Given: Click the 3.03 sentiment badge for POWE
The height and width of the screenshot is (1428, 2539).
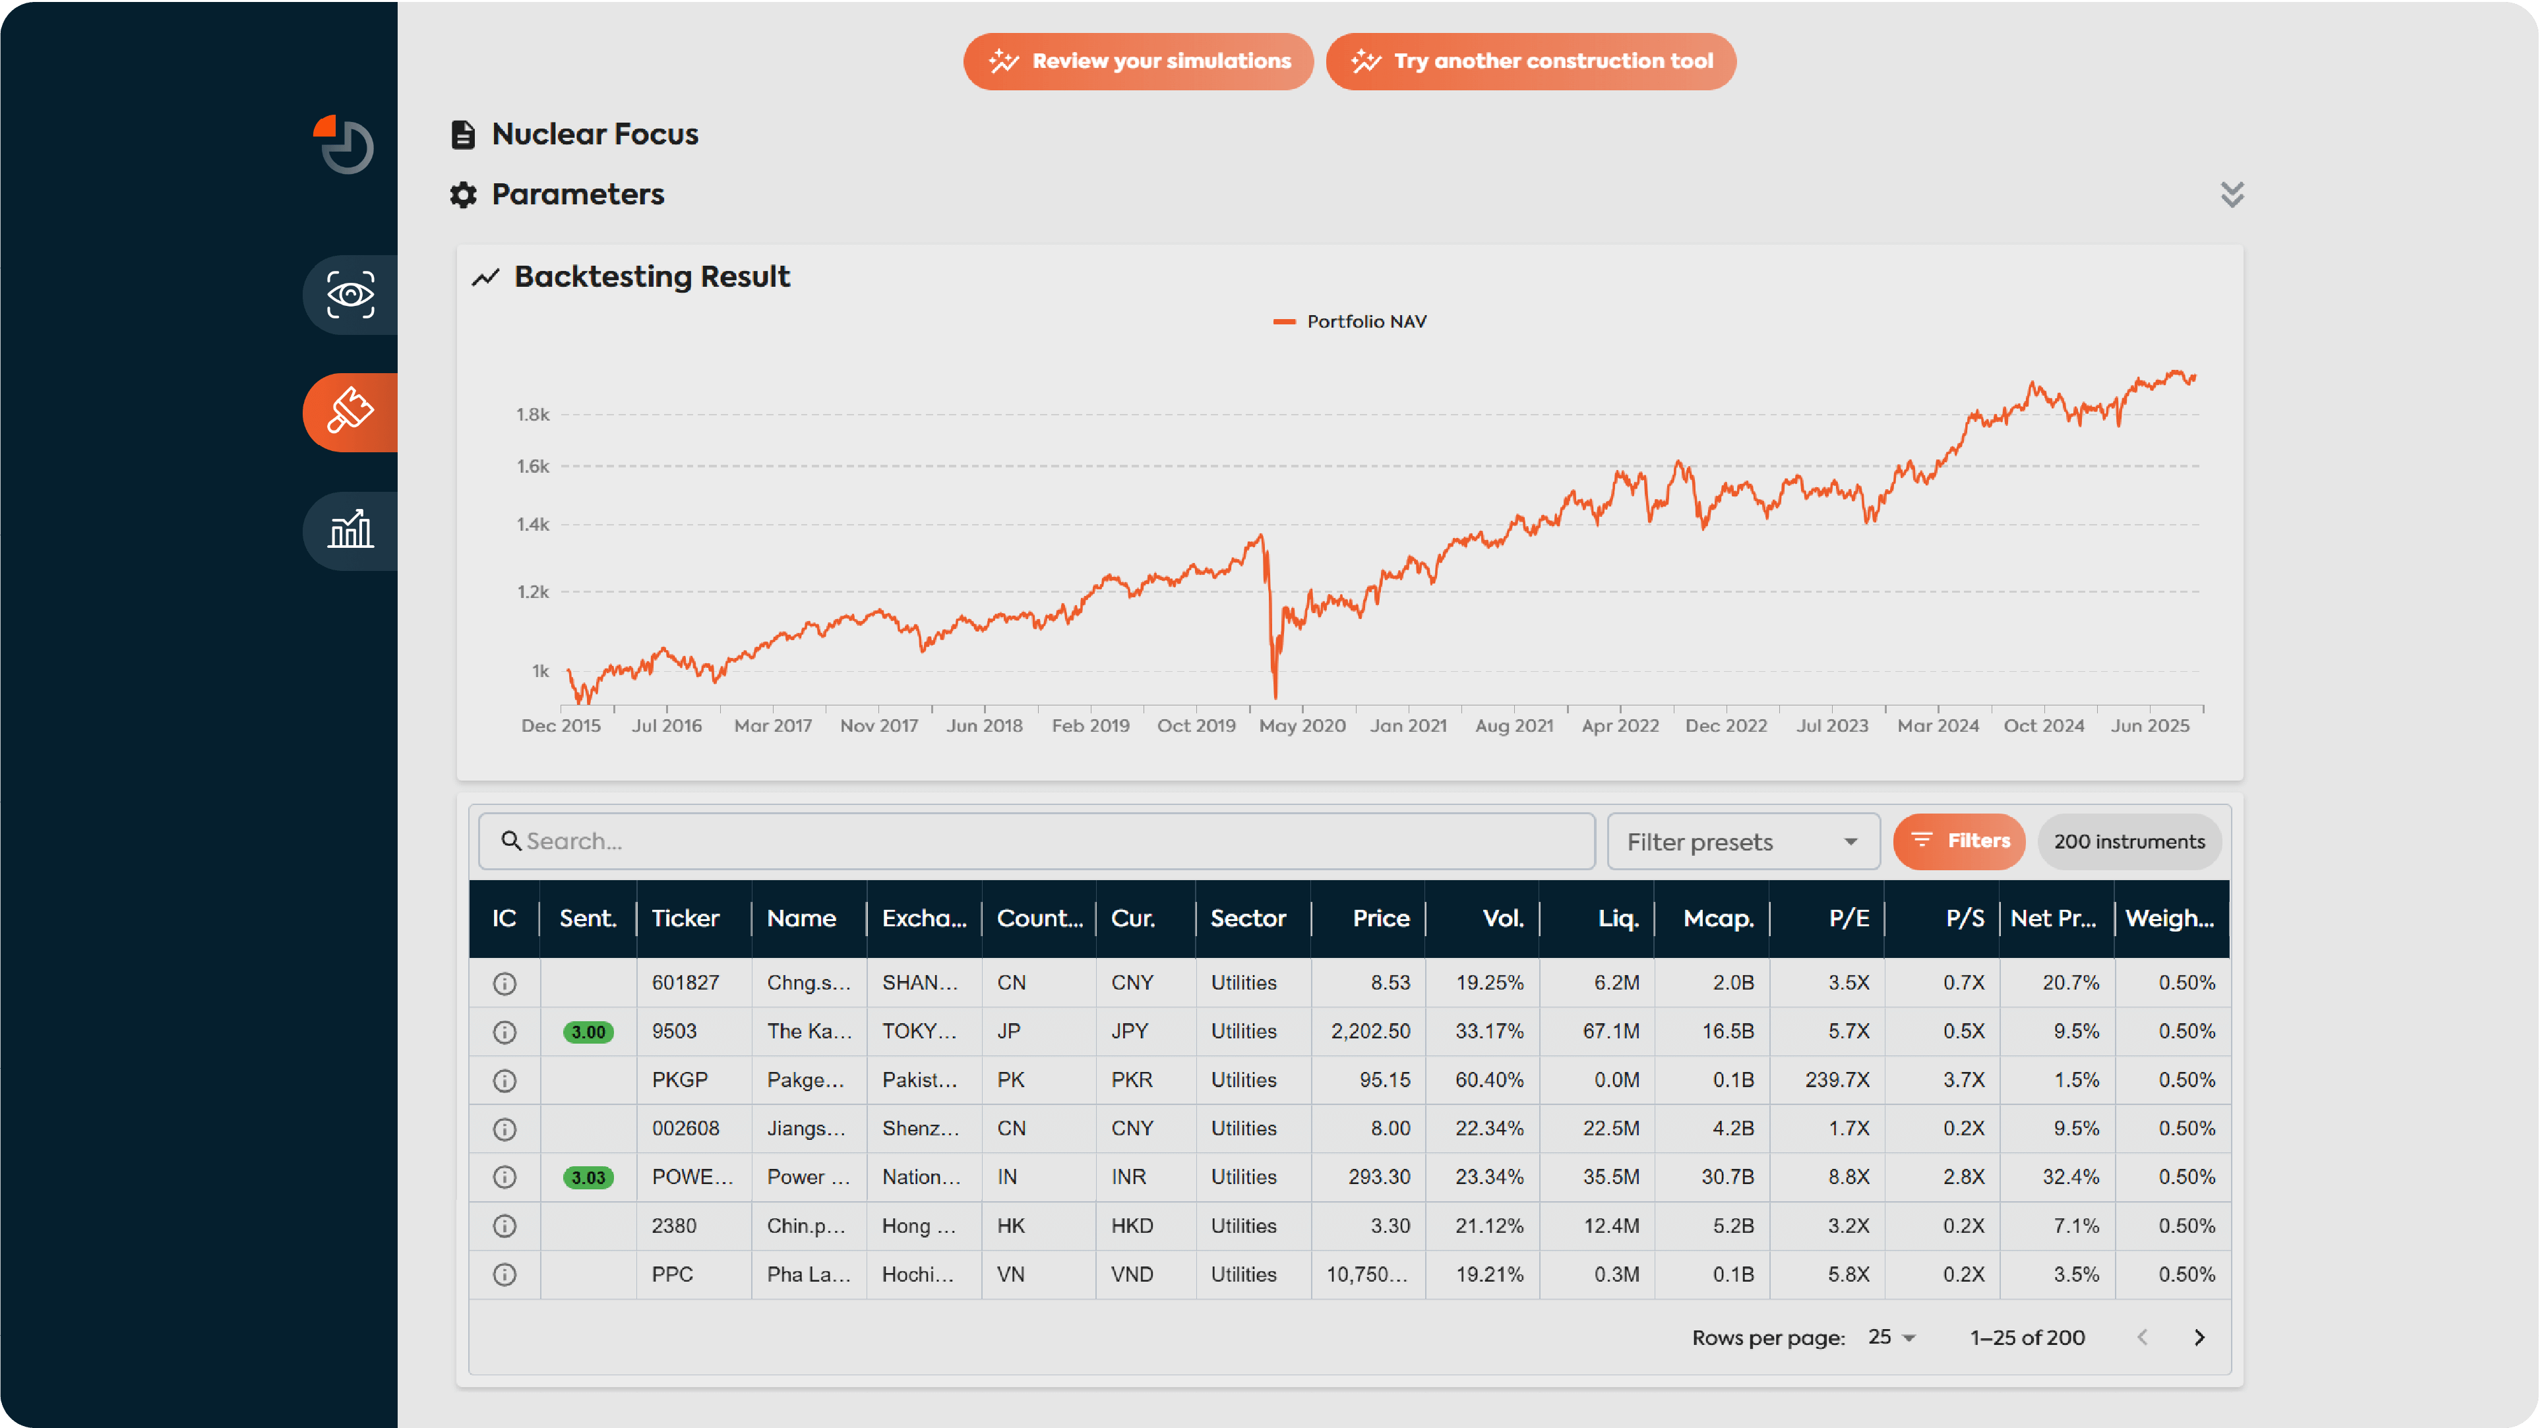Looking at the screenshot, I should coord(588,1177).
